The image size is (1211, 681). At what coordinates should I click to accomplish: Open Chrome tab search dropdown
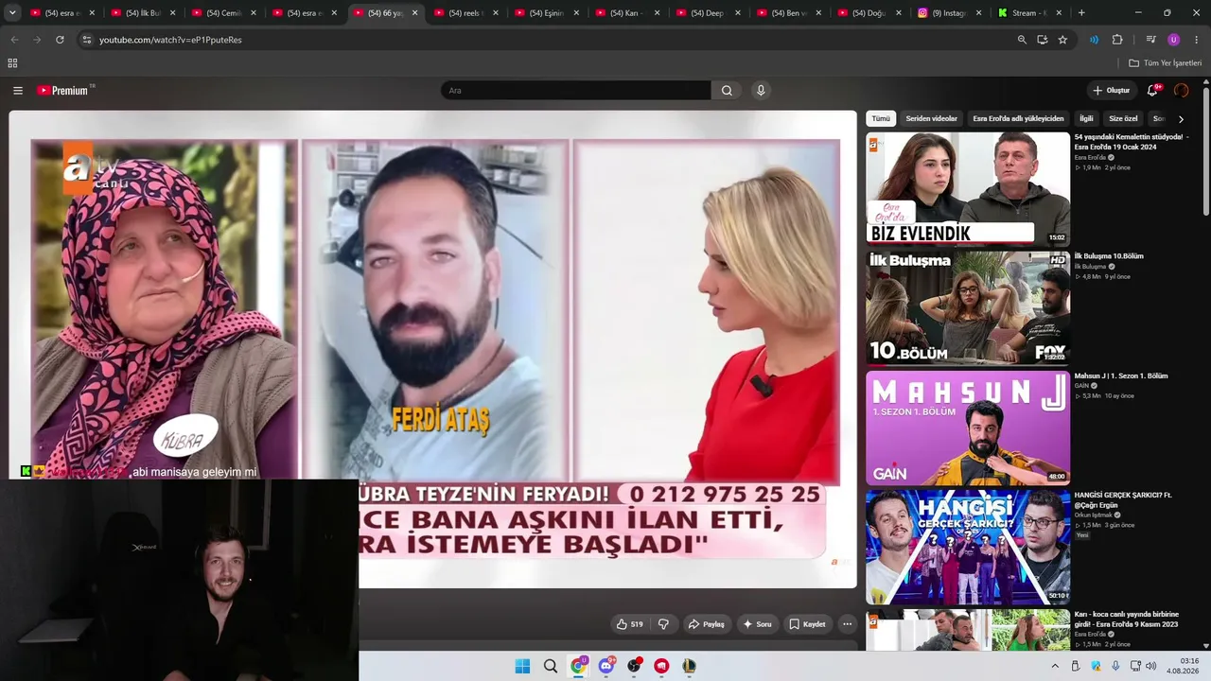click(12, 13)
